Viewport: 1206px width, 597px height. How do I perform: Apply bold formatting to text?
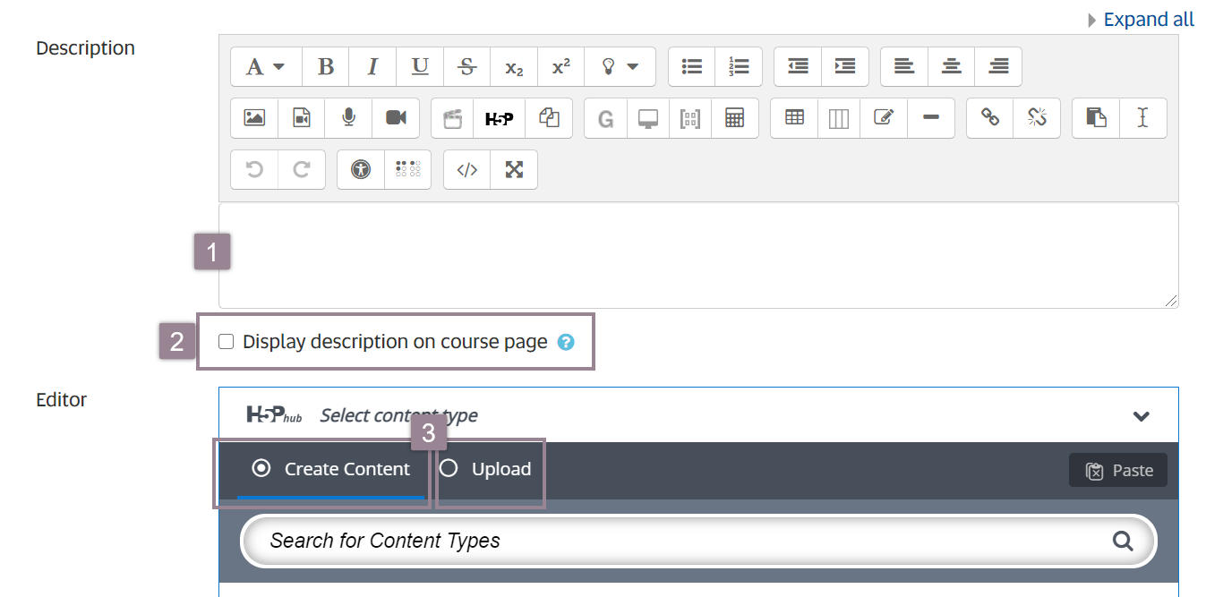coord(326,67)
